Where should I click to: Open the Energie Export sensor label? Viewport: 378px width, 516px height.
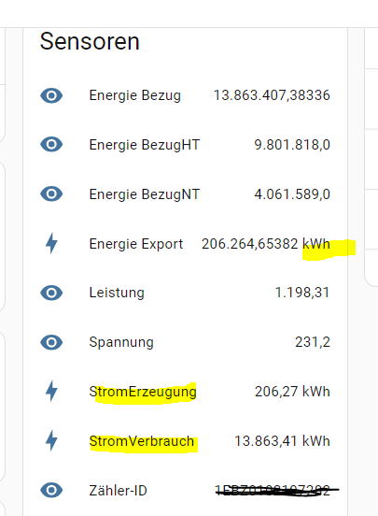136,244
